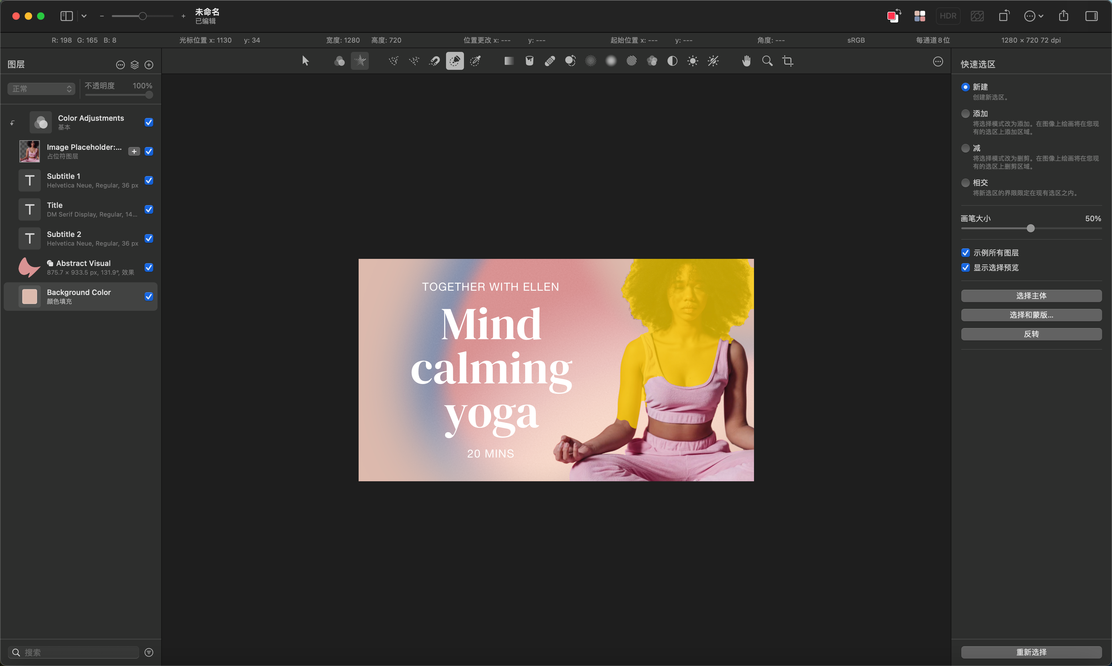Select the 添加 selection mode radio
The width and height of the screenshot is (1112, 666).
tap(965, 114)
